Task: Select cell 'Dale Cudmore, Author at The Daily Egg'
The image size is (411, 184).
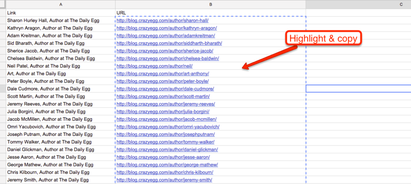Action: (61, 89)
